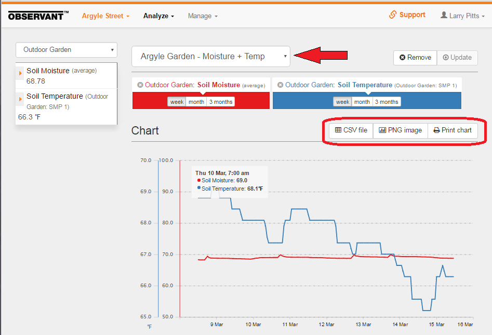Image resolution: width=492 pixels, height=335 pixels.
Task: Remove Soil Temperature series with x icon
Action: tap(281, 85)
